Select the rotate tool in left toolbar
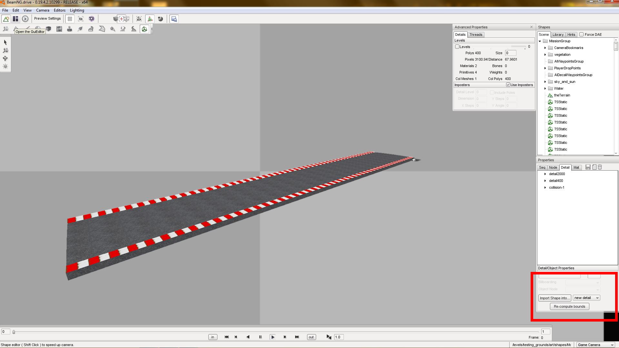The image size is (619, 348). coord(5,58)
